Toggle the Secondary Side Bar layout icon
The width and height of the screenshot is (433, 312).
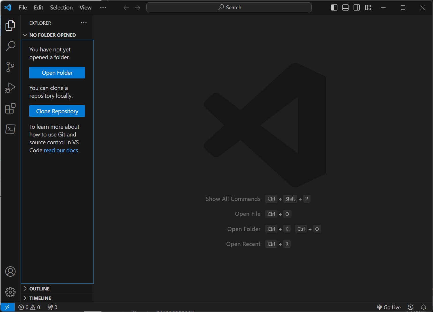357,7
